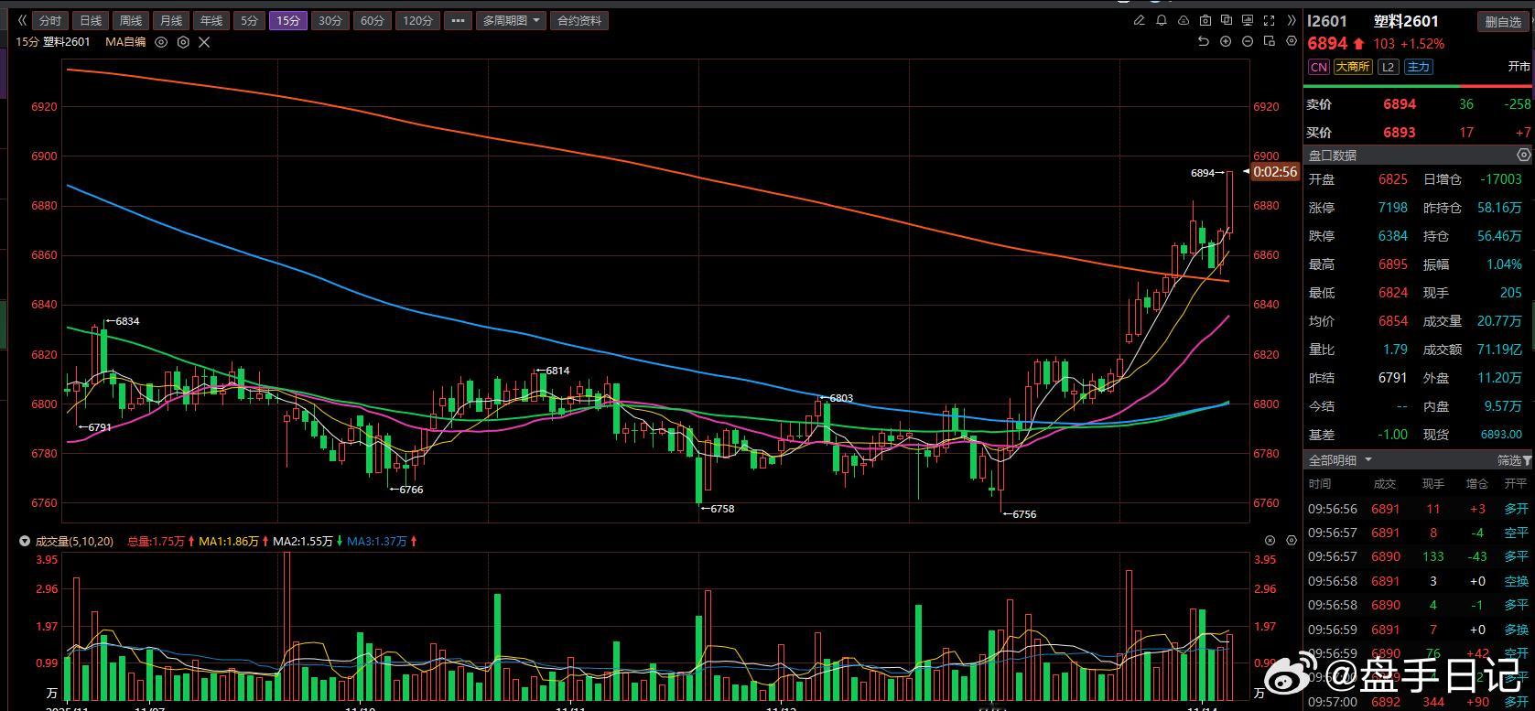
Task: Open volume sub-chart settings icon
Action: tap(1292, 541)
